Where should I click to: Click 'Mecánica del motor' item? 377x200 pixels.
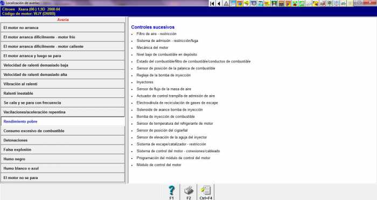click(152, 47)
